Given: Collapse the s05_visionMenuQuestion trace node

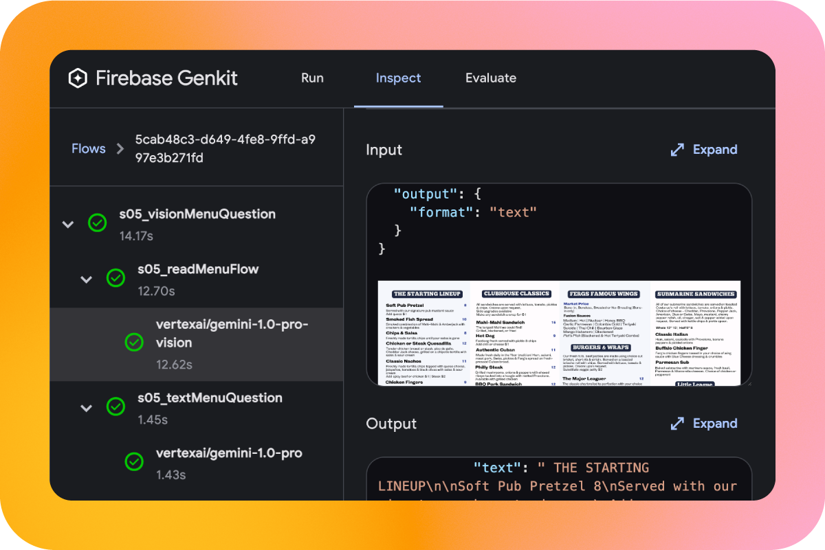Looking at the screenshot, I should click(x=68, y=224).
